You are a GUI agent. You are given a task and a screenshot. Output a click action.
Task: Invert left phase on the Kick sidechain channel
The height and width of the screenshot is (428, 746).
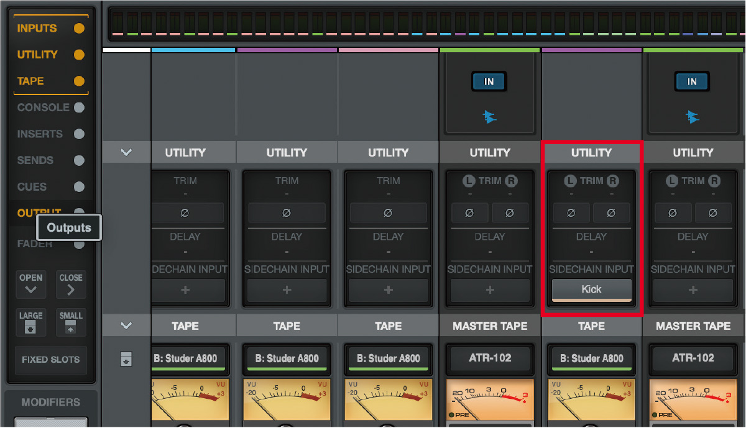click(x=571, y=213)
